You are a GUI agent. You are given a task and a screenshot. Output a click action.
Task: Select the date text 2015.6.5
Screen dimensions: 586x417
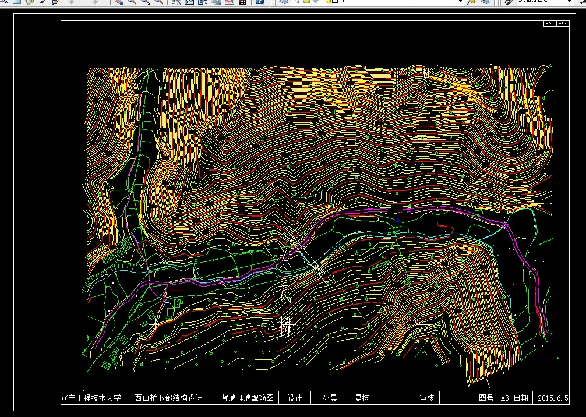553,398
